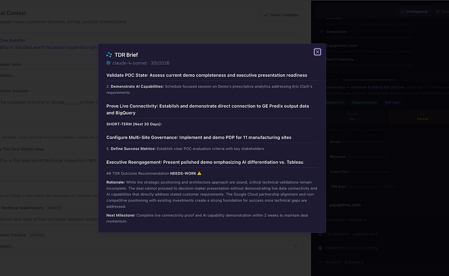Click the warning triangle next to NEEDS-WORK
Viewport: 449px width, 276px height.
(200, 173)
